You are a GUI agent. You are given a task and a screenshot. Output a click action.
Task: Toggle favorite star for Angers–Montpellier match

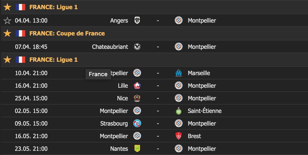click(x=7, y=20)
